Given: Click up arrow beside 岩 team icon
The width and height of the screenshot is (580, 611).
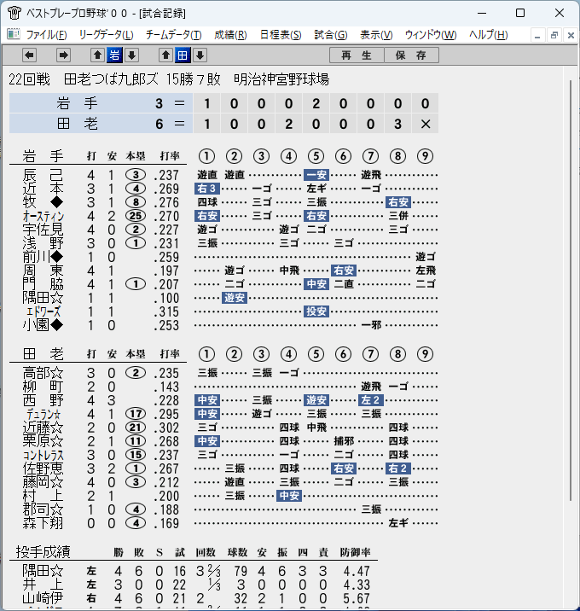Looking at the screenshot, I should pos(97,55).
